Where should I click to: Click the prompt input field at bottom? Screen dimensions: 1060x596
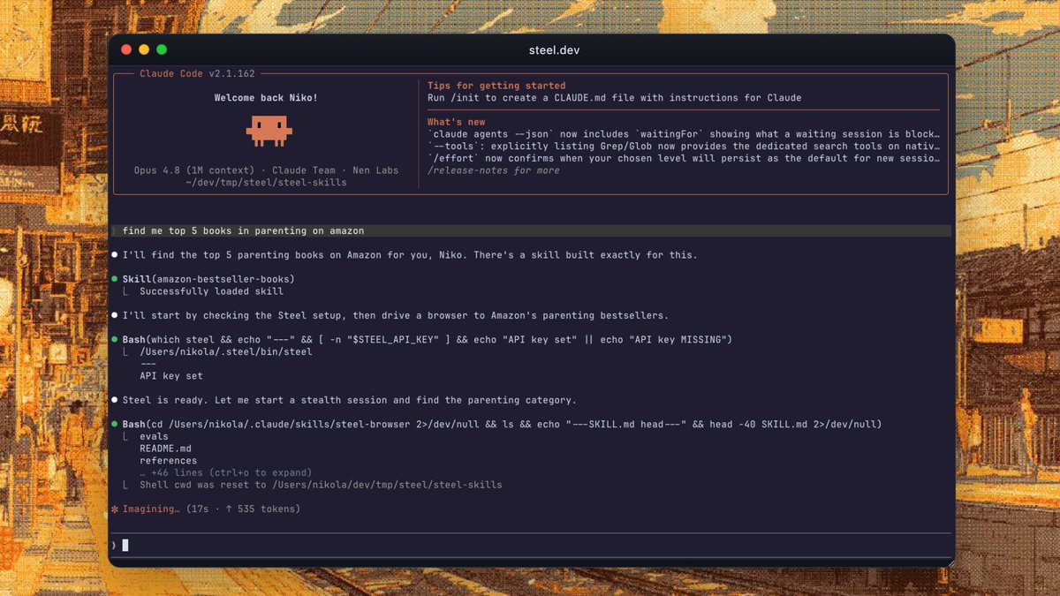531,545
